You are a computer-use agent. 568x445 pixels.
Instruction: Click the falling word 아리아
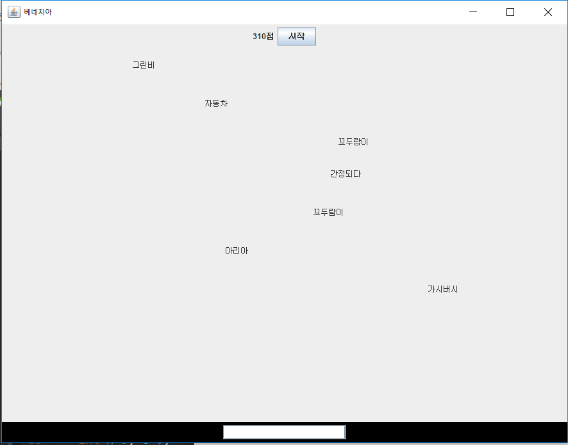(x=235, y=250)
